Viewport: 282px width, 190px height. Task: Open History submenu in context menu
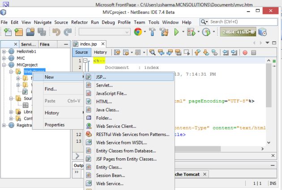pyautogui.click(x=59, y=113)
